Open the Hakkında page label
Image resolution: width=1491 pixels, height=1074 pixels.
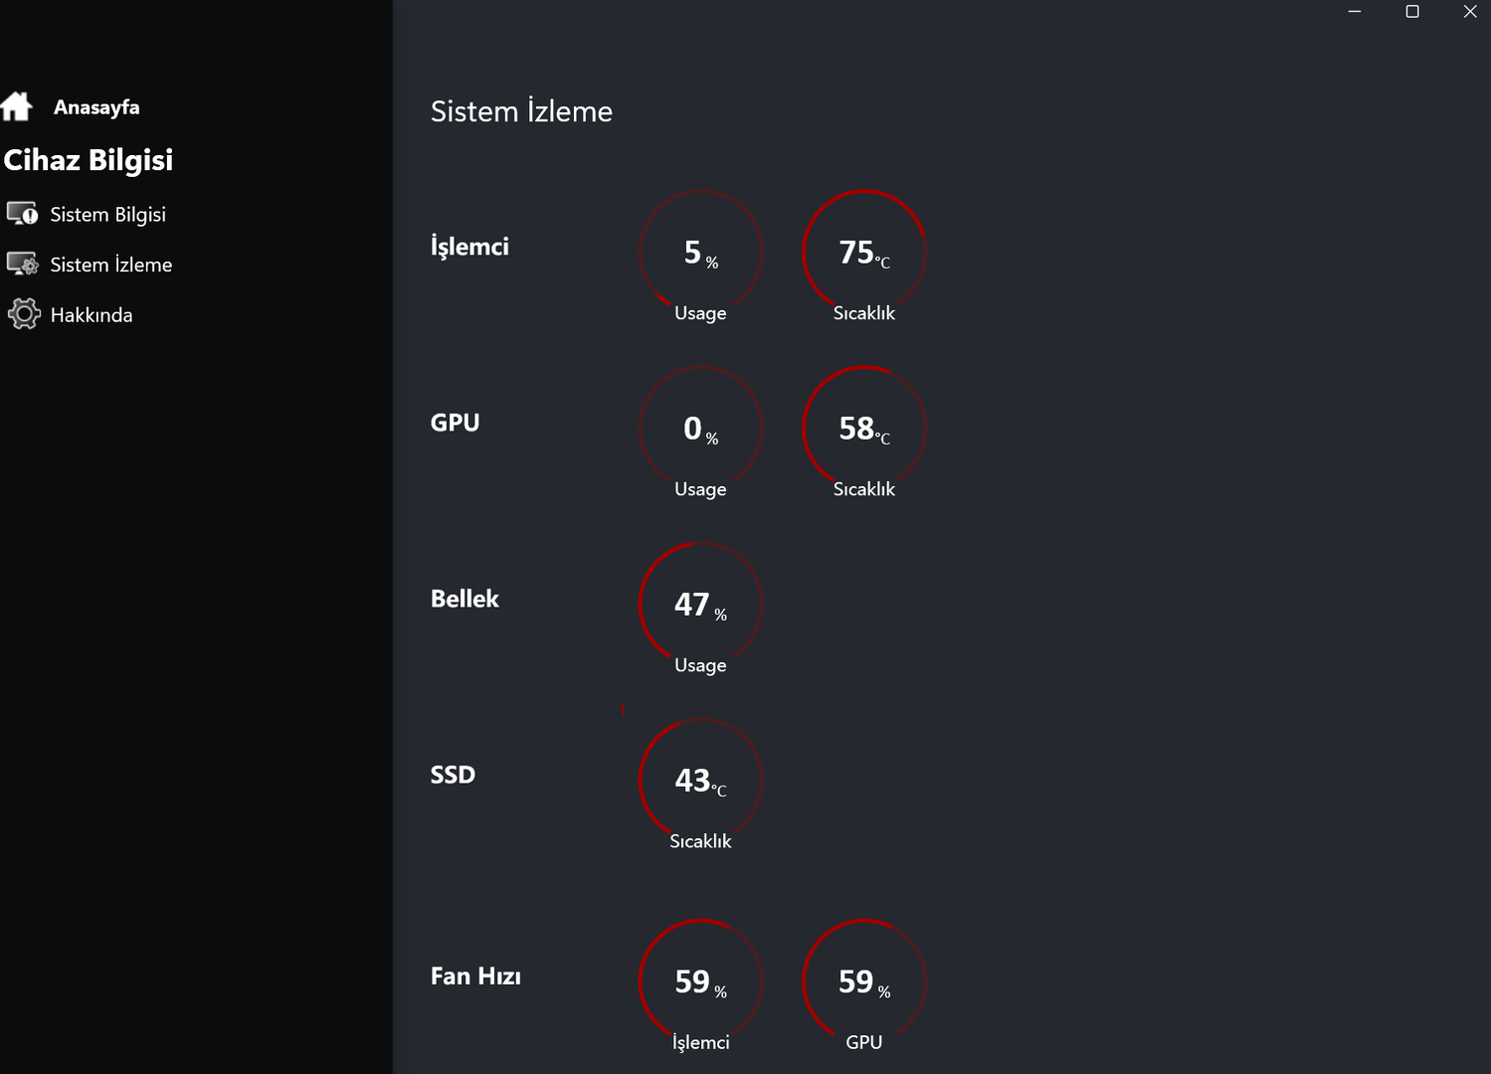click(x=91, y=315)
